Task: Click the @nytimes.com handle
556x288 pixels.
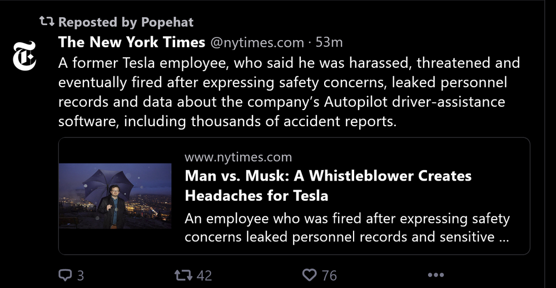Action: coord(257,42)
